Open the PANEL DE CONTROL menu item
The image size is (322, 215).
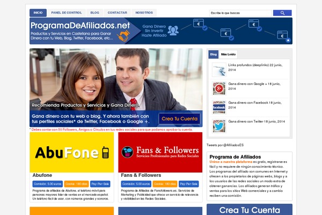(x=67, y=13)
